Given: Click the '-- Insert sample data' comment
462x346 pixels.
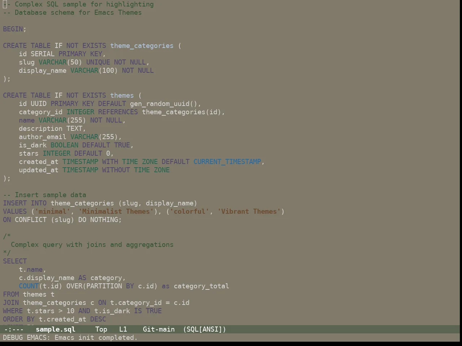Looking at the screenshot, I should point(45,195).
